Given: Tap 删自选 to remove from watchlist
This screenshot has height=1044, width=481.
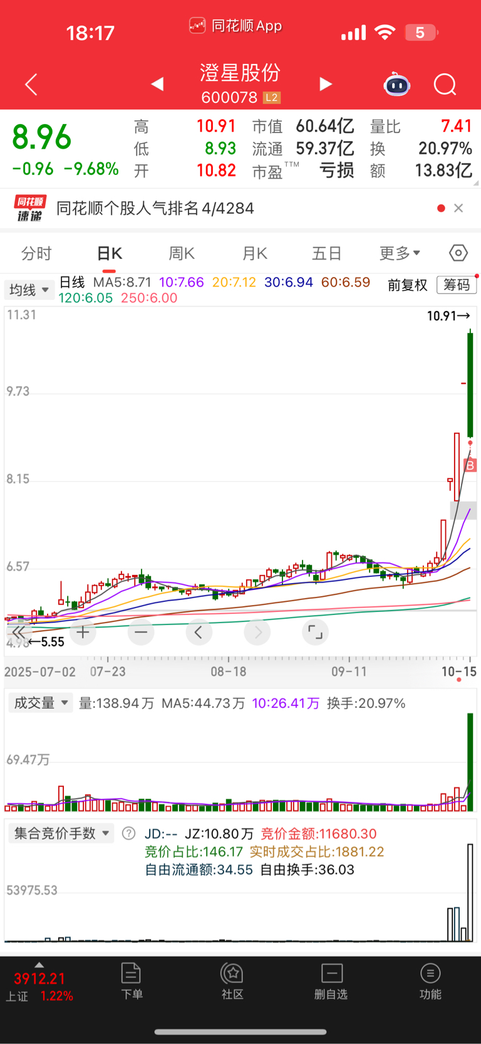Looking at the screenshot, I should [331, 981].
